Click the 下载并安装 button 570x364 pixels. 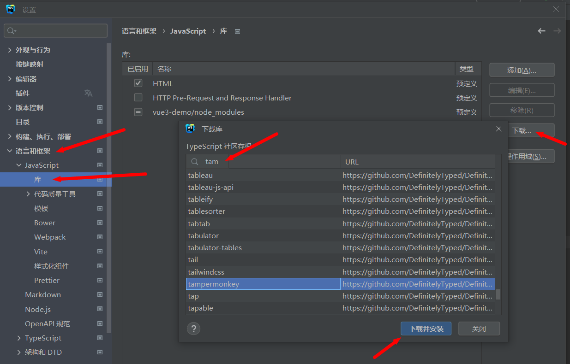click(426, 329)
